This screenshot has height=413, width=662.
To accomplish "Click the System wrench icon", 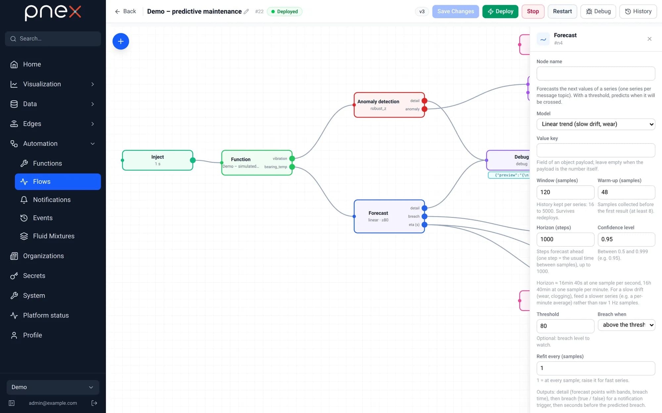I will (14, 296).
